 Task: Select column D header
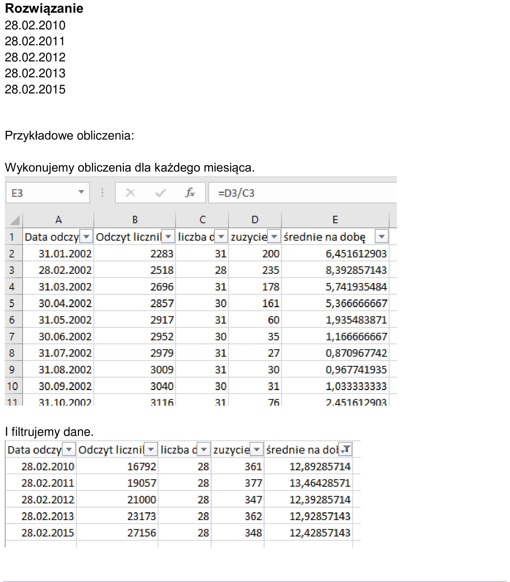pyautogui.click(x=255, y=220)
